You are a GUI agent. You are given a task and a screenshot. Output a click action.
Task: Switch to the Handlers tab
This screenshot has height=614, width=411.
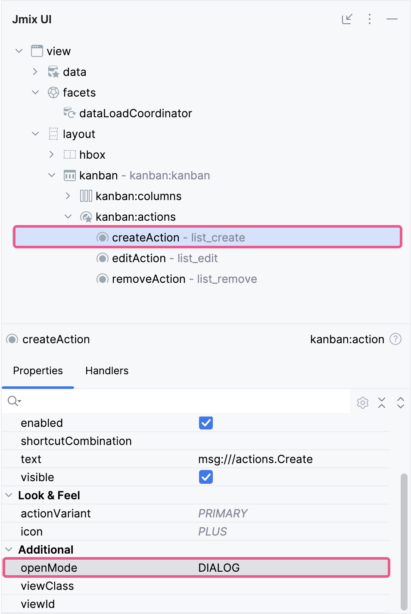(x=106, y=370)
